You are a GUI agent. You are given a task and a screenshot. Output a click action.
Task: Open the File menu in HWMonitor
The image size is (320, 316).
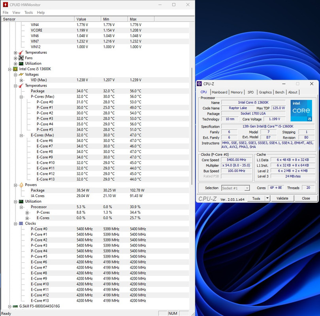(6, 13)
